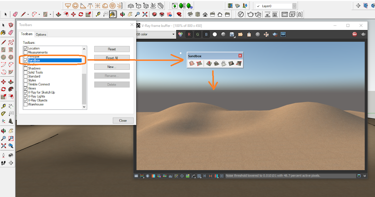
Task: Open the RGB color display dropdown
Action: click(x=174, y=34)
